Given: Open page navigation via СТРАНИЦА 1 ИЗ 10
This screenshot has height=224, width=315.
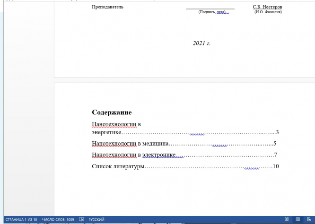Looking at the screenshot, I should [x=21, y=220].
